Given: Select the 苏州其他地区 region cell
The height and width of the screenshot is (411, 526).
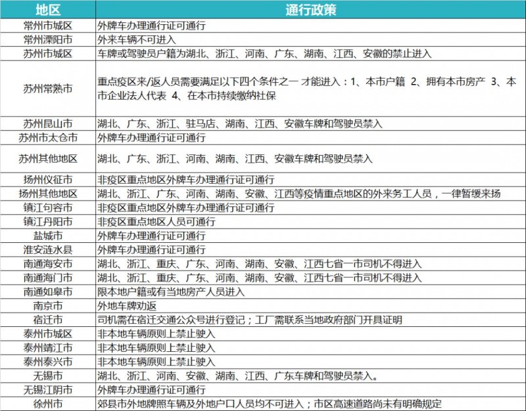Looking at the screenshot, I should [x=48, y=159].
